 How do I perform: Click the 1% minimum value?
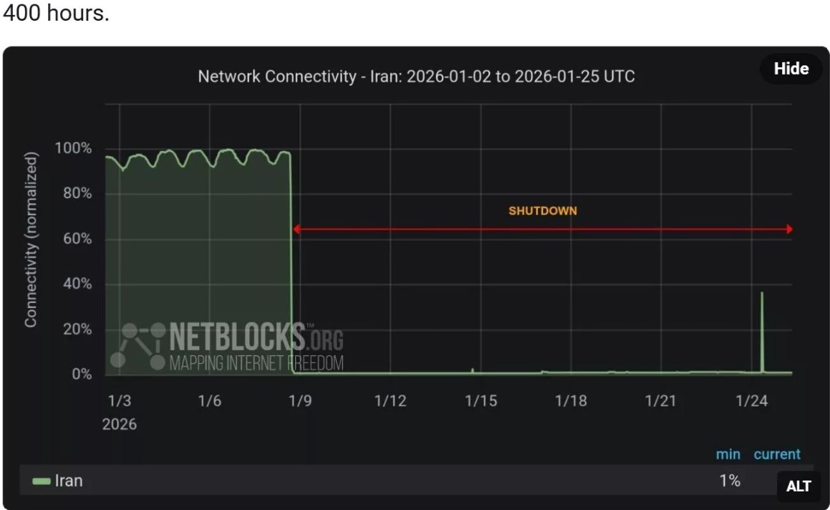730,481
